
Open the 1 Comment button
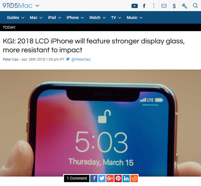[x=77, y=178]
